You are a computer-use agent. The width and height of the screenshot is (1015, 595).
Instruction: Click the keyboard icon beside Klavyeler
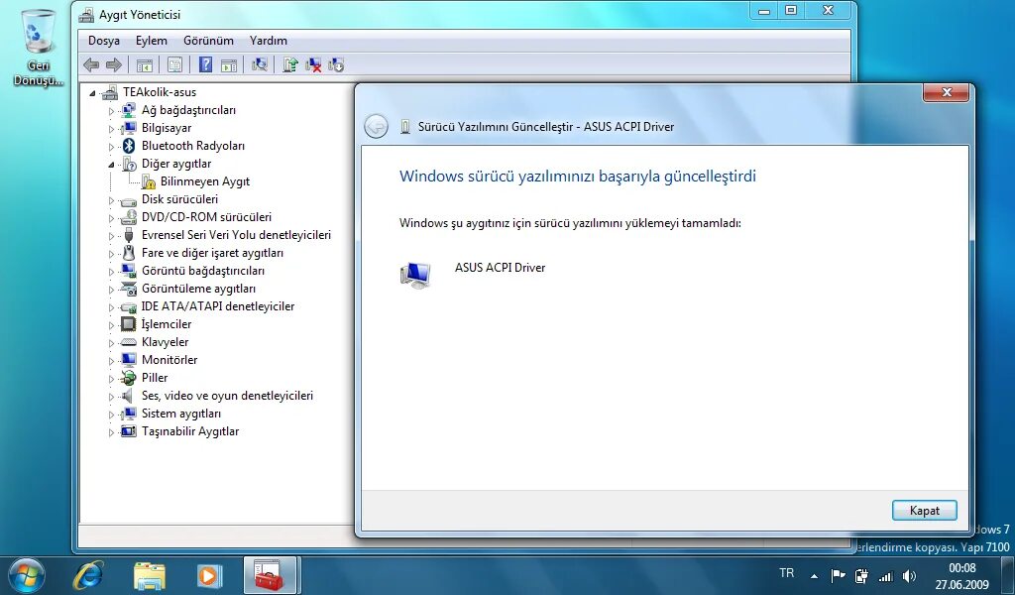[x=129, y=342]
